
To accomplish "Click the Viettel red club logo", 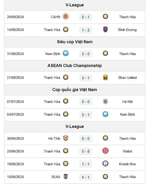I will 105,151.
